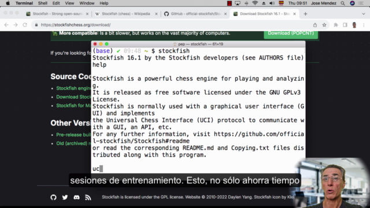Click the share page icon in address bar
Image resolution: width=370 pixels, height=208 pixels.
pyautogui.click(x=315, y=25)
